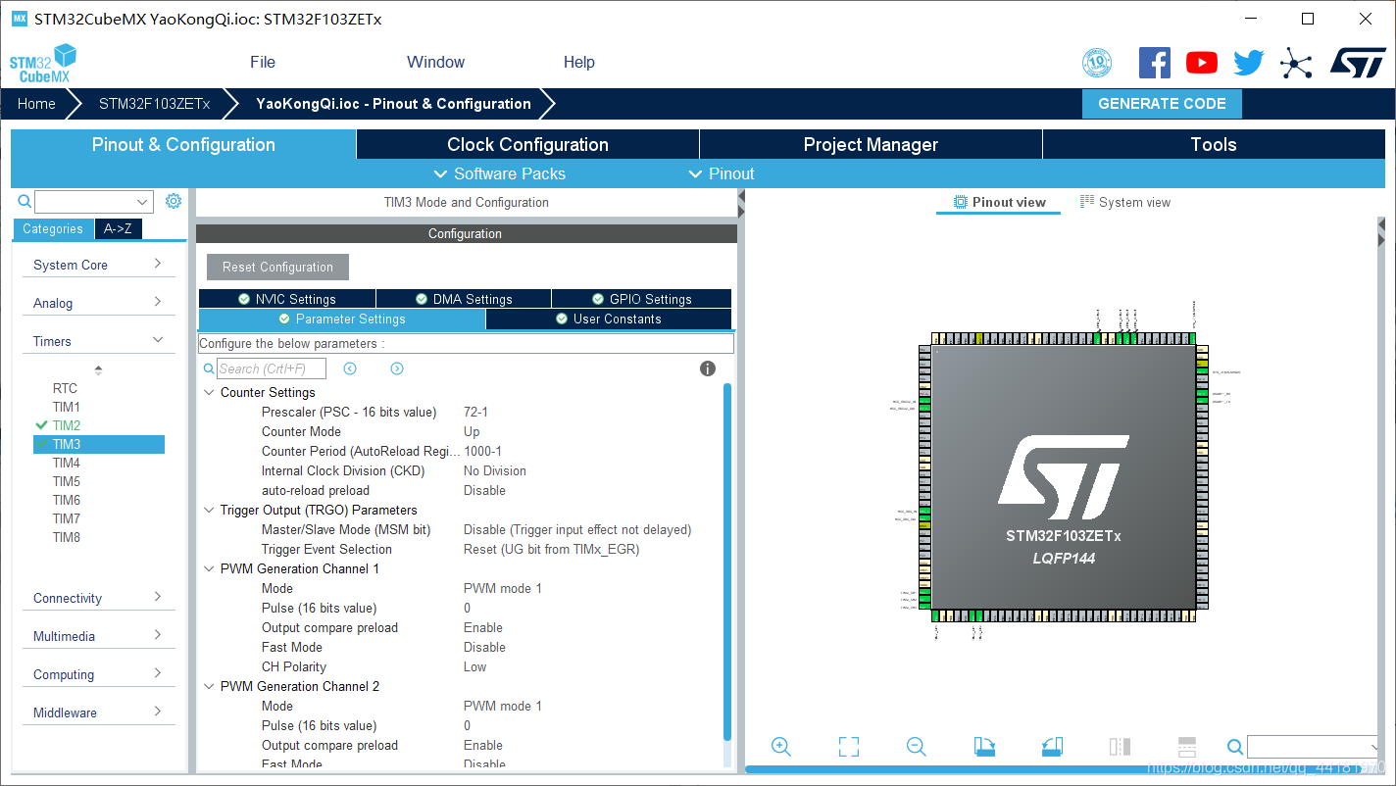Select TIM2 in the Timers list
Viewport: 1396px width, 786px height.
tap(67, 425)
